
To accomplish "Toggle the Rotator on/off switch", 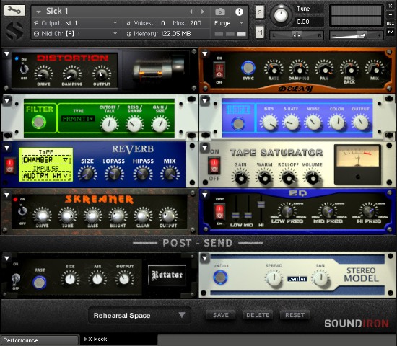I will coord(16,279).
